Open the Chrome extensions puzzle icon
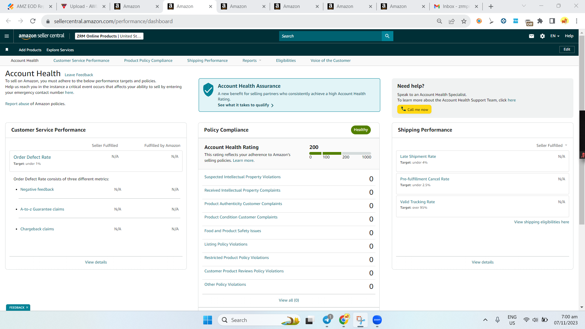The width and height of the screenshot is (585, 329). point(540,21)
